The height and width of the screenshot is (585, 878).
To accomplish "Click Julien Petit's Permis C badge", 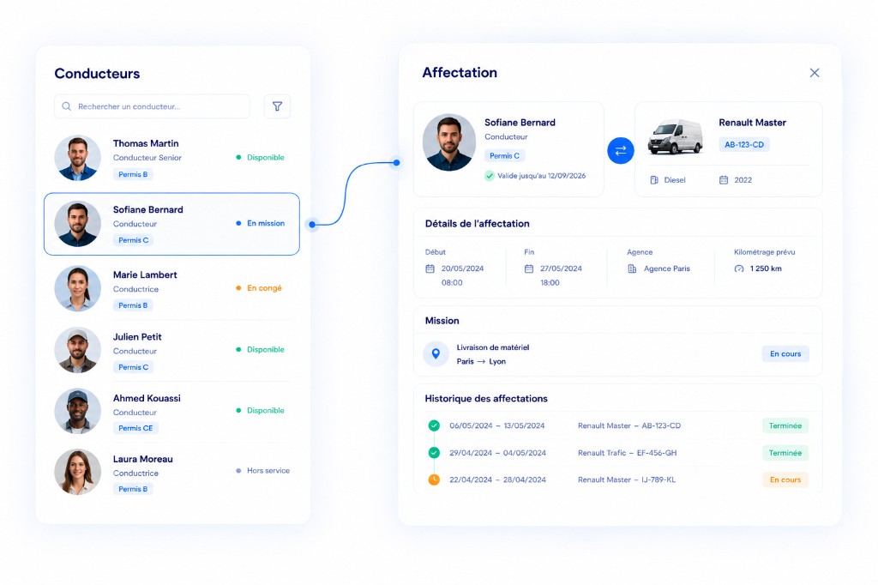I will pyautogui.click(x=133, y=367).
